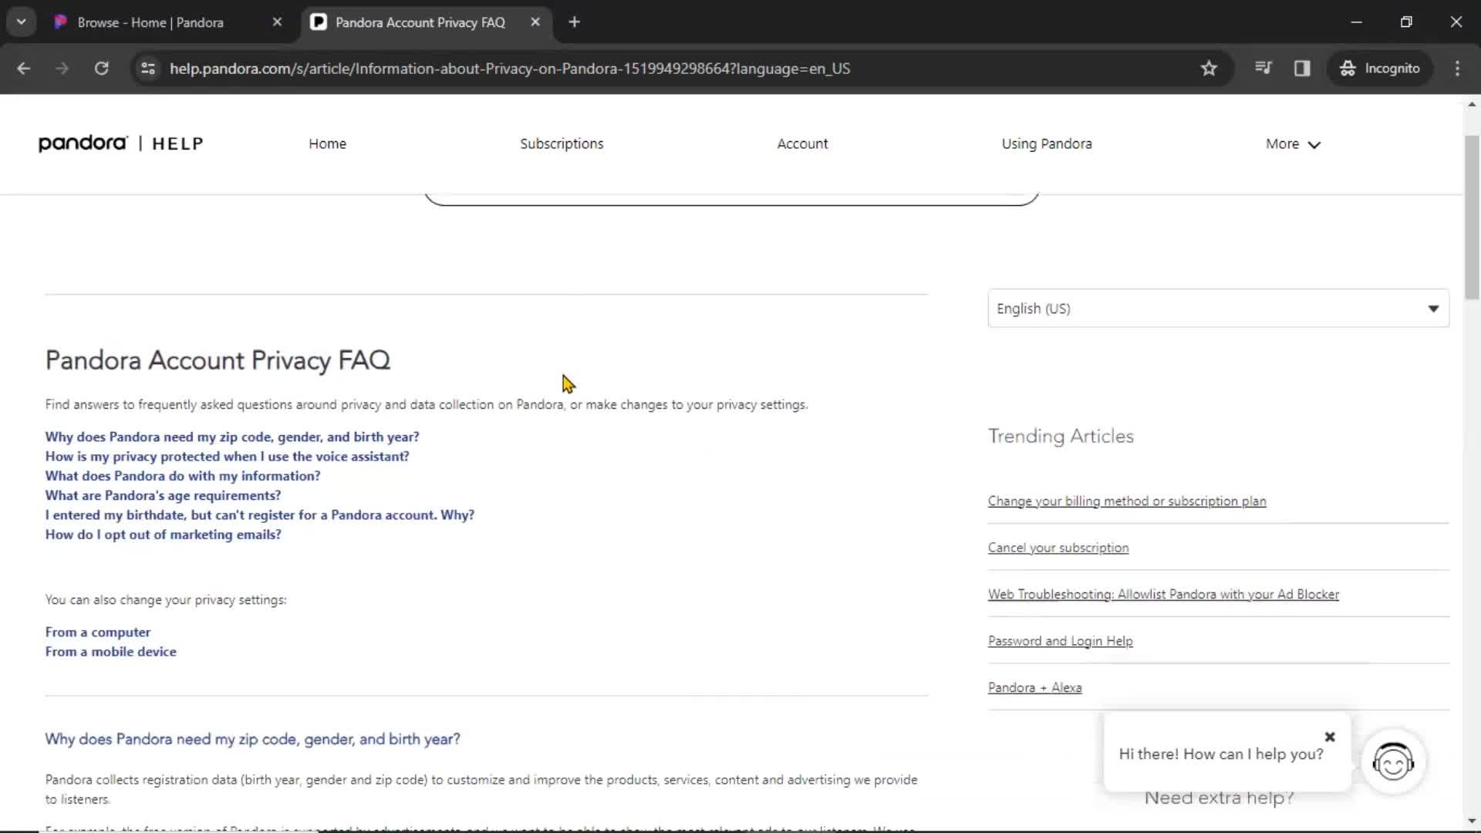Open the English (US) language dropdown
The image size is (1481, 833).
tap(1218, 309)
